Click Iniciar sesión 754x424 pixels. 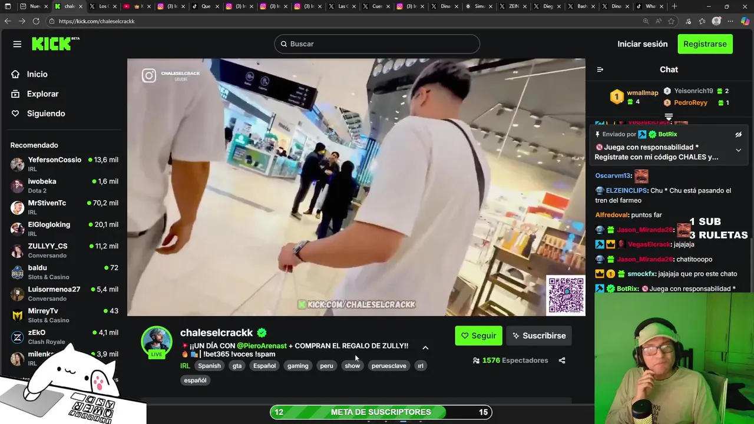pyautogui.click(x=642, y=44)
